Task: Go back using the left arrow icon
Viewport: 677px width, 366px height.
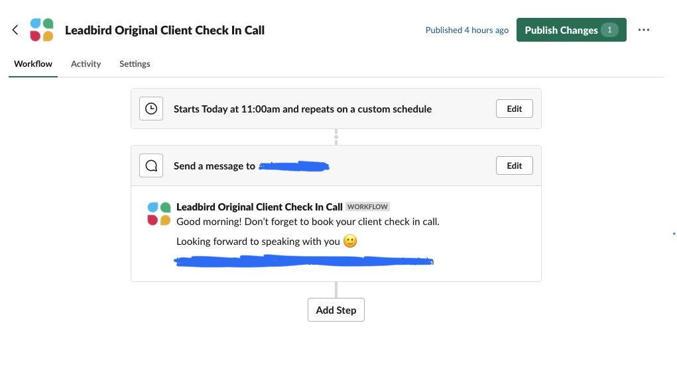Action: [x=15, y=30]
